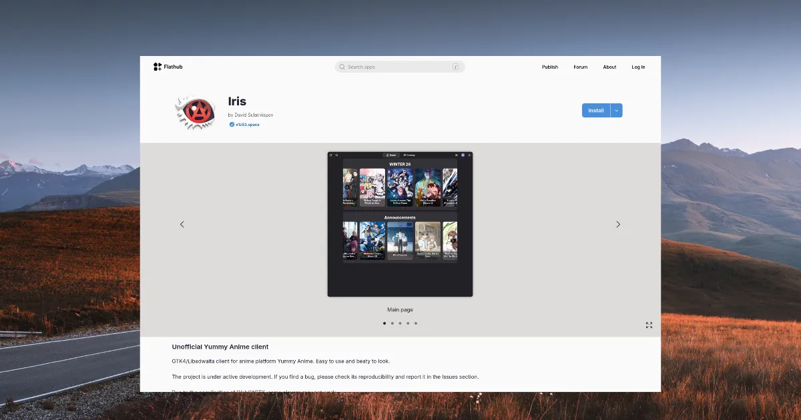Open the About page
The image size is (801, 420).
[x=609, y=67]
